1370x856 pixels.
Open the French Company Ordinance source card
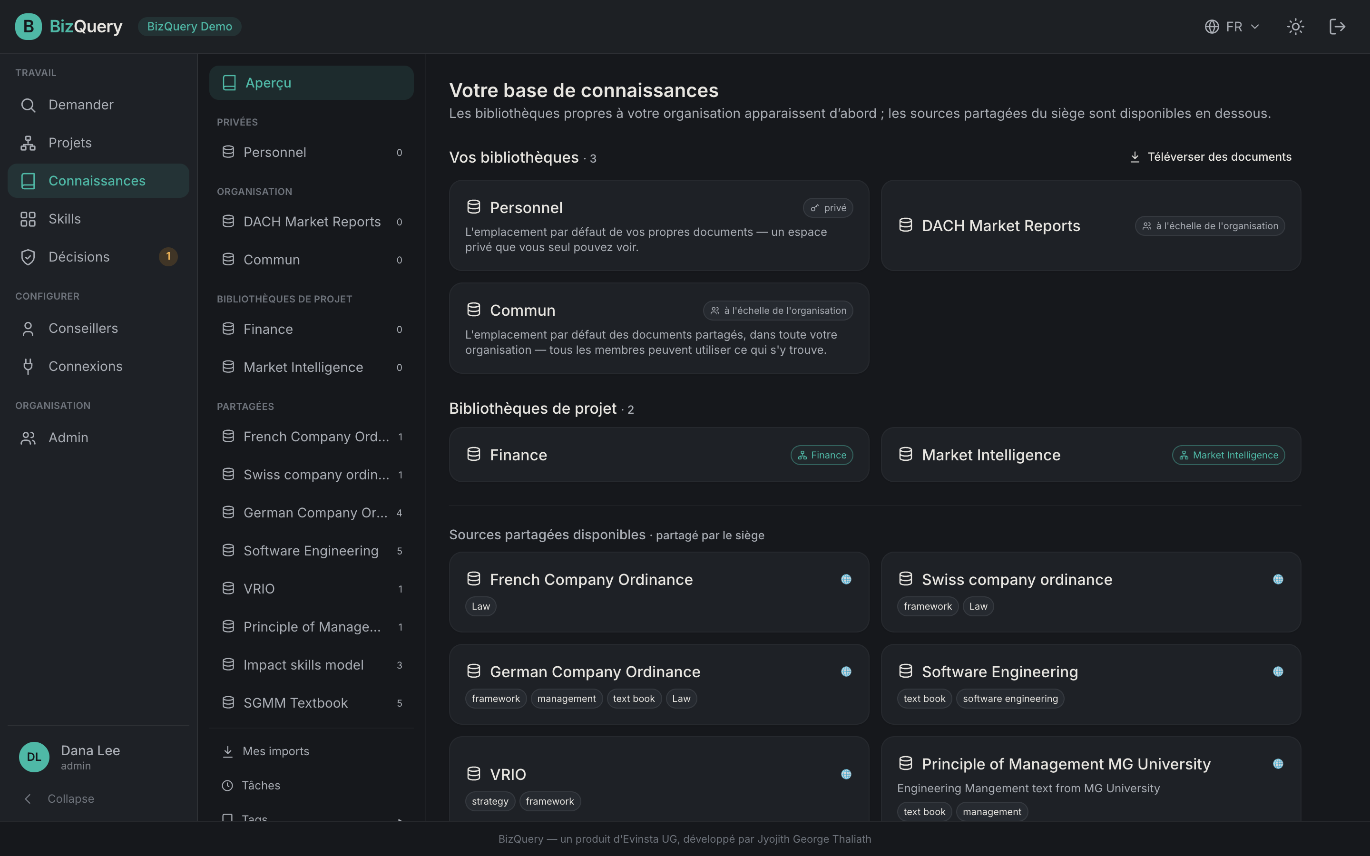tap(659, 592)
